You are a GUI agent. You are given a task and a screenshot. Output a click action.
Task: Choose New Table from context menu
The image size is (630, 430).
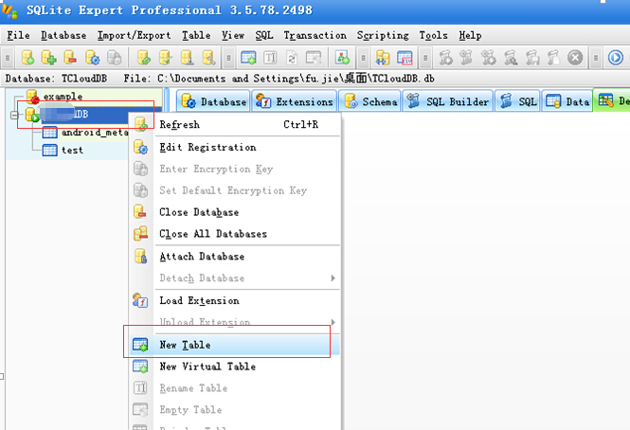pos(236,345)
